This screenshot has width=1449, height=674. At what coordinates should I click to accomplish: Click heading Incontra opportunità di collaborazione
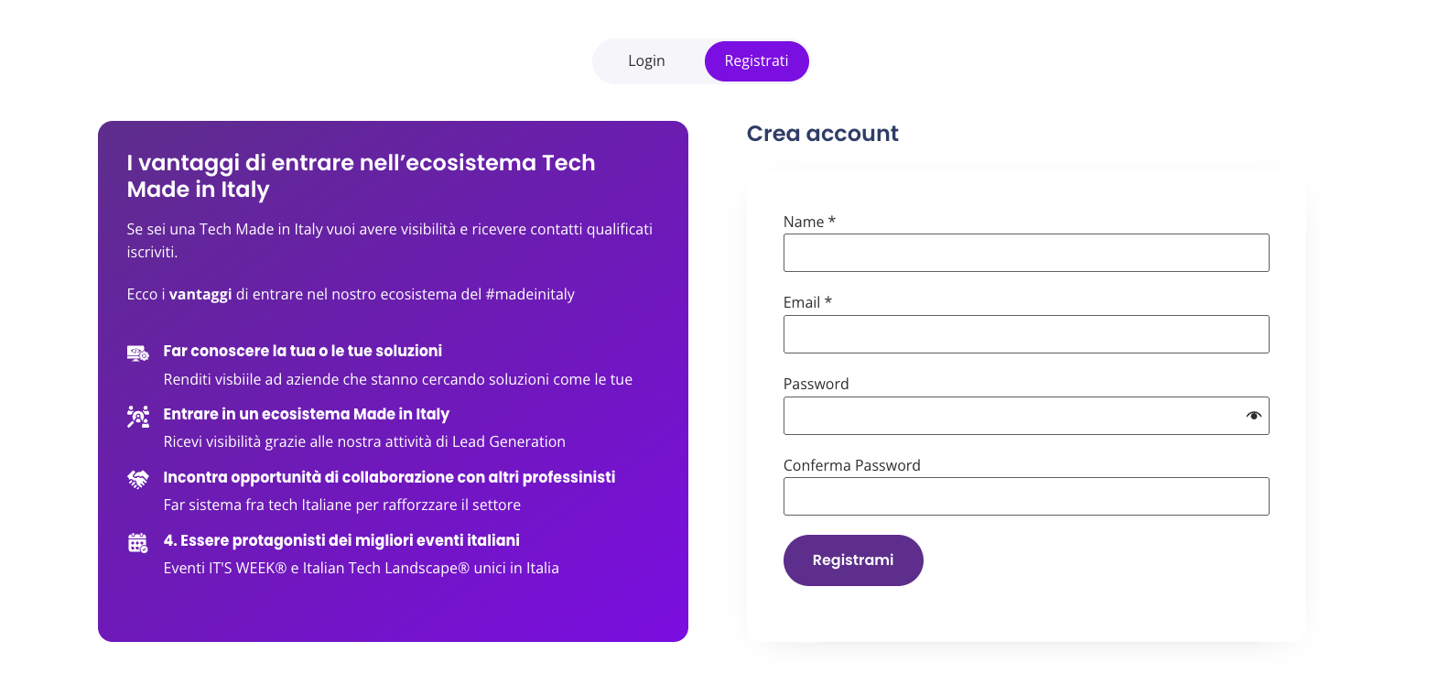(x=389, y=477)
